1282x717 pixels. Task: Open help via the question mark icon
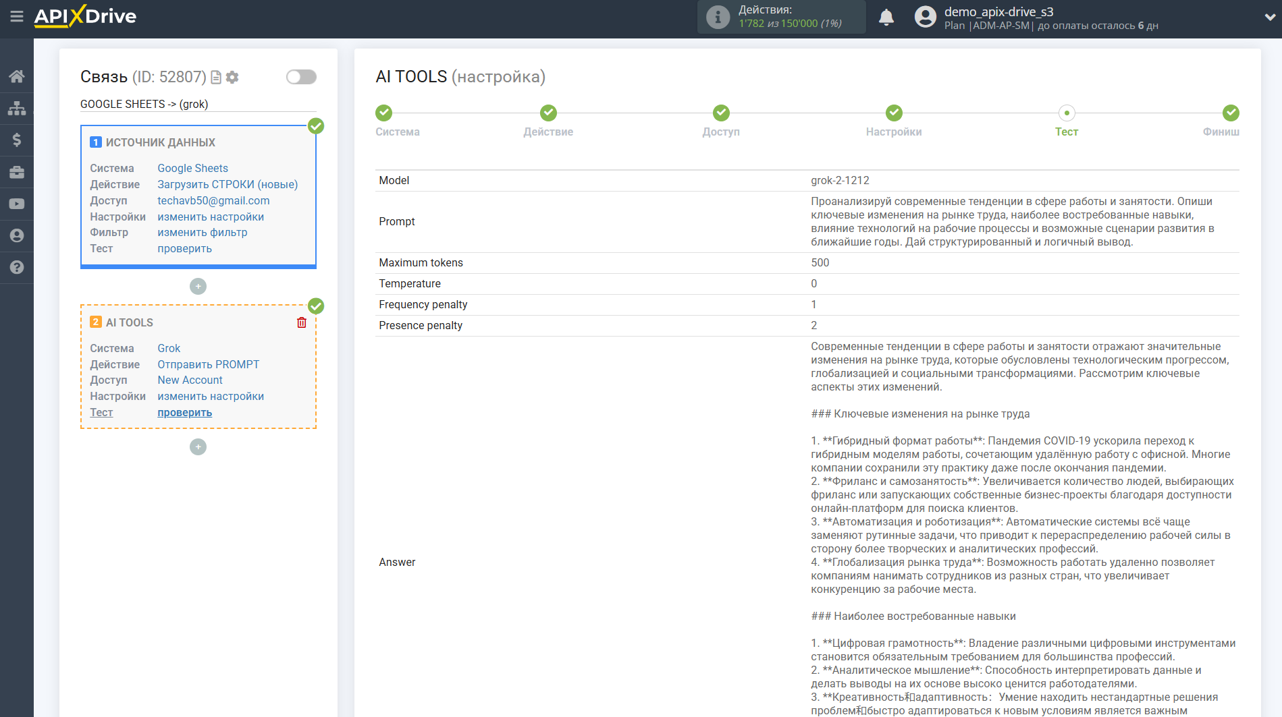click(x=17, y=268)
